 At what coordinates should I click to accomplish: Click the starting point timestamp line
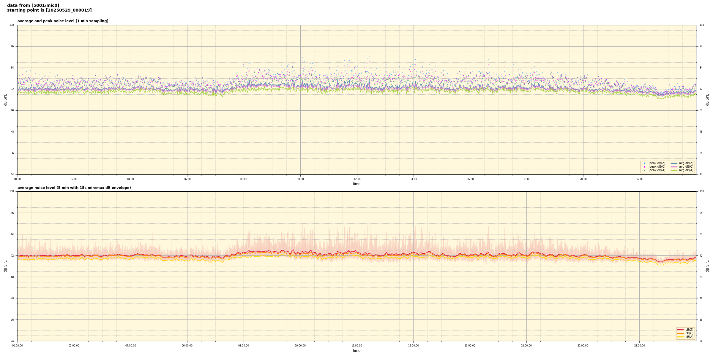click(x=49, y=10)
